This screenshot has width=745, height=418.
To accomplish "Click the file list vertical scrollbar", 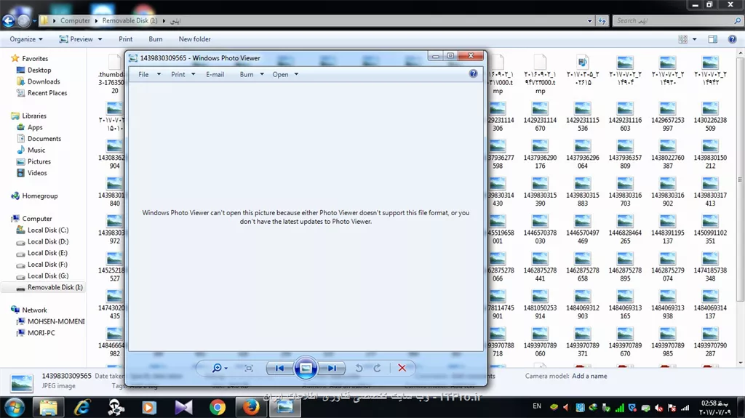I will [740, 180].
